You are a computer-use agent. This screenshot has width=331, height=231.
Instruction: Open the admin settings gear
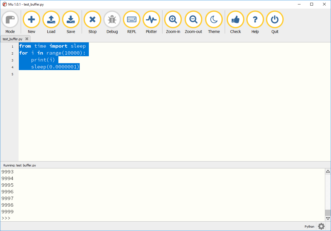(321, 226)
